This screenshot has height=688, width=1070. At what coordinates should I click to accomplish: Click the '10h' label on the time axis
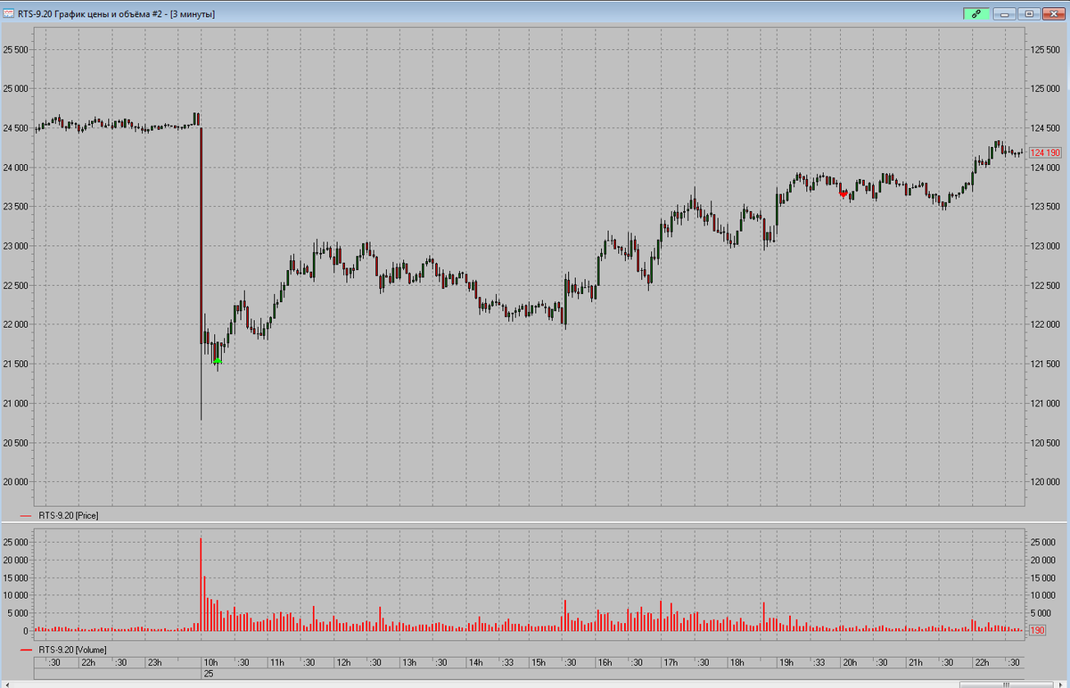point(210,662)
